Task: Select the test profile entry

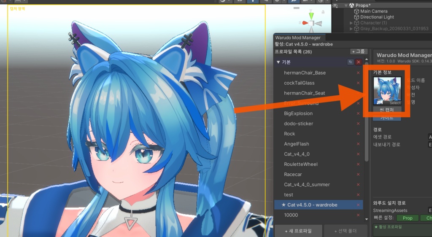Action: point(318,195)
